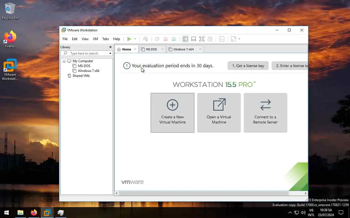
Task: Click Create a New Virtual Machine tile
Action: coord(173,113)
